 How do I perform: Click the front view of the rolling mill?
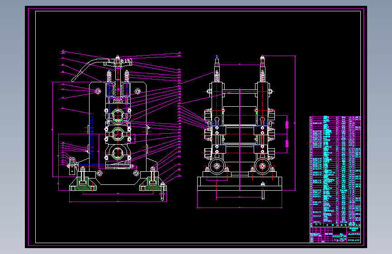118,129
